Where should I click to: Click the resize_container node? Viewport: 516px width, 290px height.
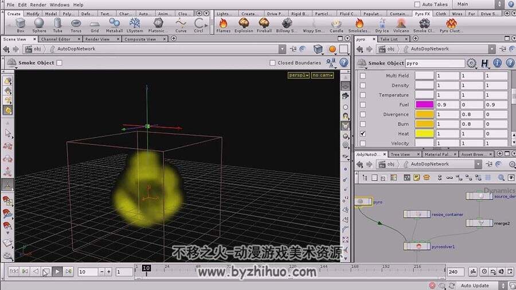(417, 214)
